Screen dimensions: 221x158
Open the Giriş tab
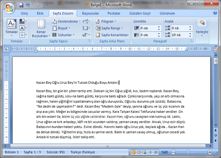pos(24,13)
